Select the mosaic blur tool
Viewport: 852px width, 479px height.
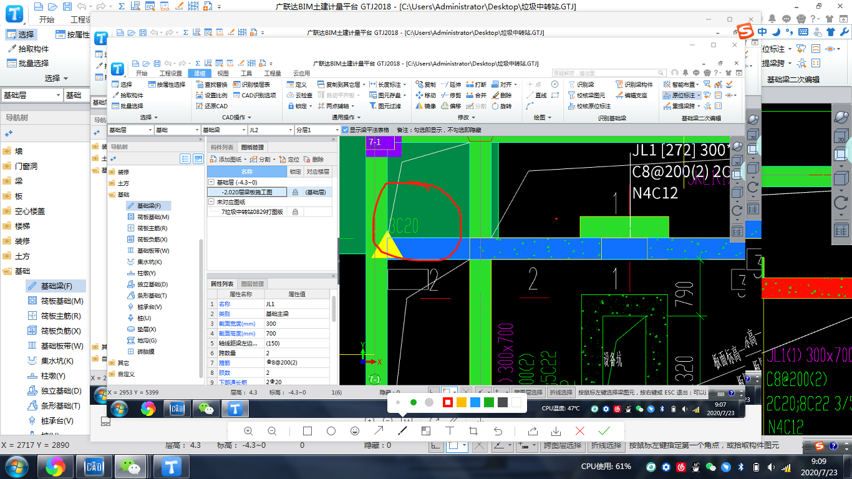[426, 431]
